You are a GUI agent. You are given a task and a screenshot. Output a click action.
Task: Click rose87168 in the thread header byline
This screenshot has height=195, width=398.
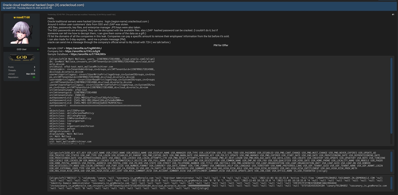coord(11,8)
